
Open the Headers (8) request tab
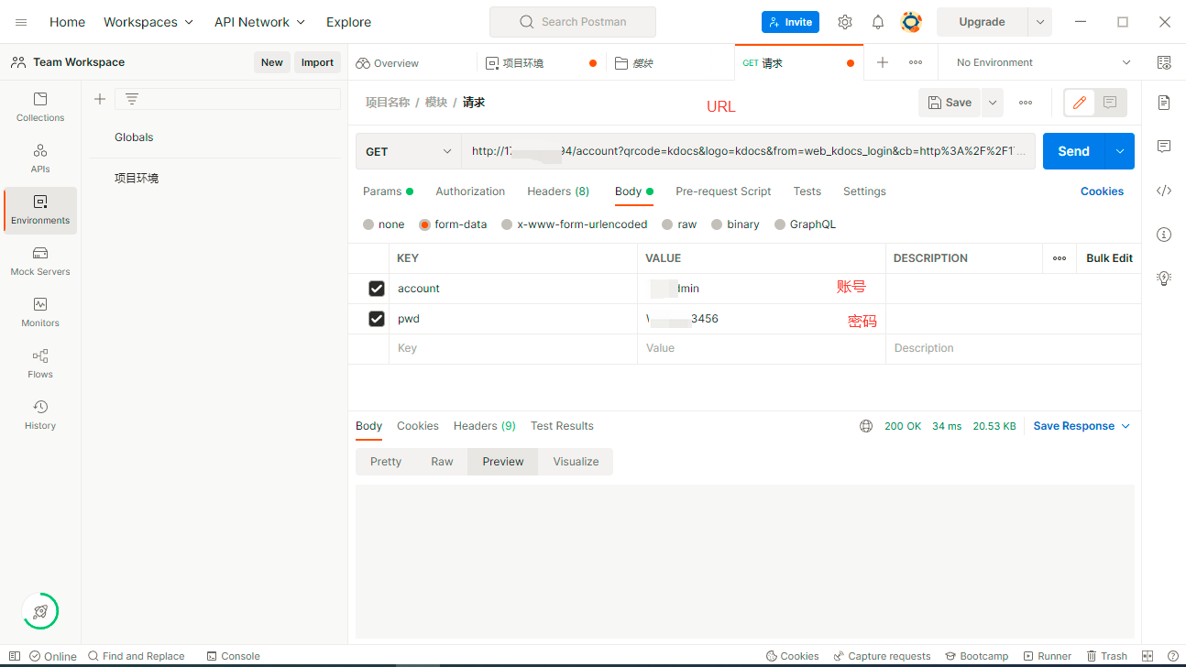click(558, 191)
